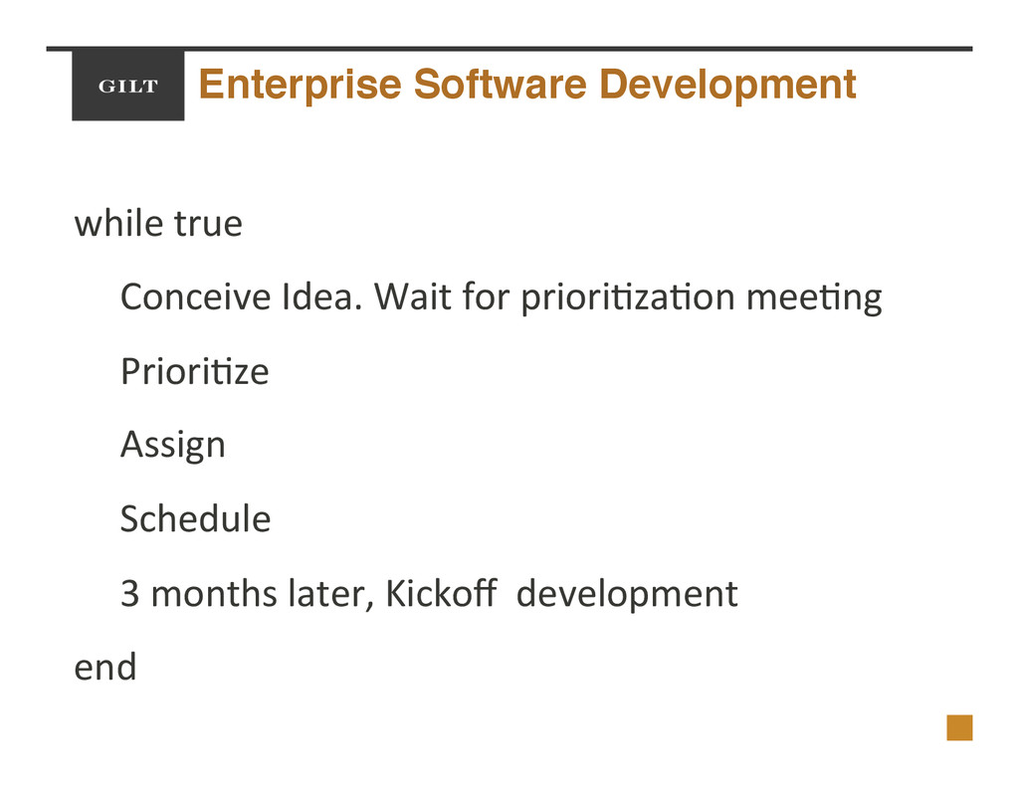1019x787 pixels.
Task: Click the Enterprise Software Development title
Action: click(x=527, y=86)
